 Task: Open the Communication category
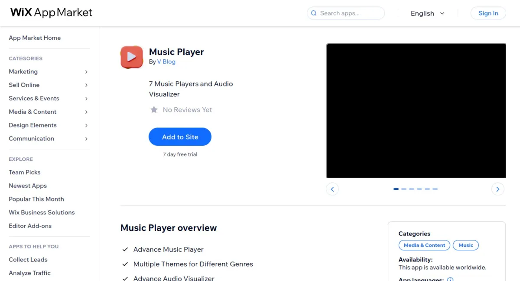tap(31, 139)
